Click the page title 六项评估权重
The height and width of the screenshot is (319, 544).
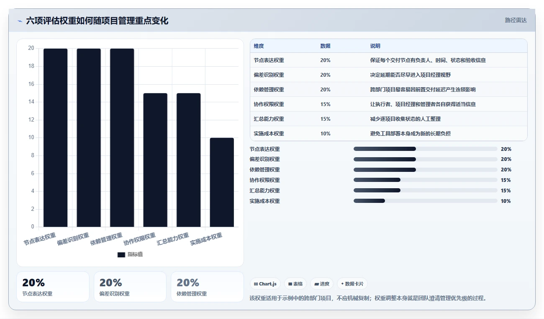tap(97, 21)
